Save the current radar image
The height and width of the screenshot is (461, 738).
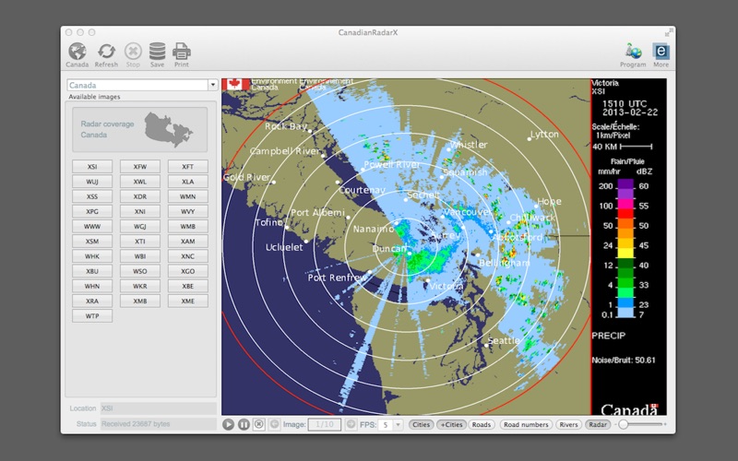158,52
